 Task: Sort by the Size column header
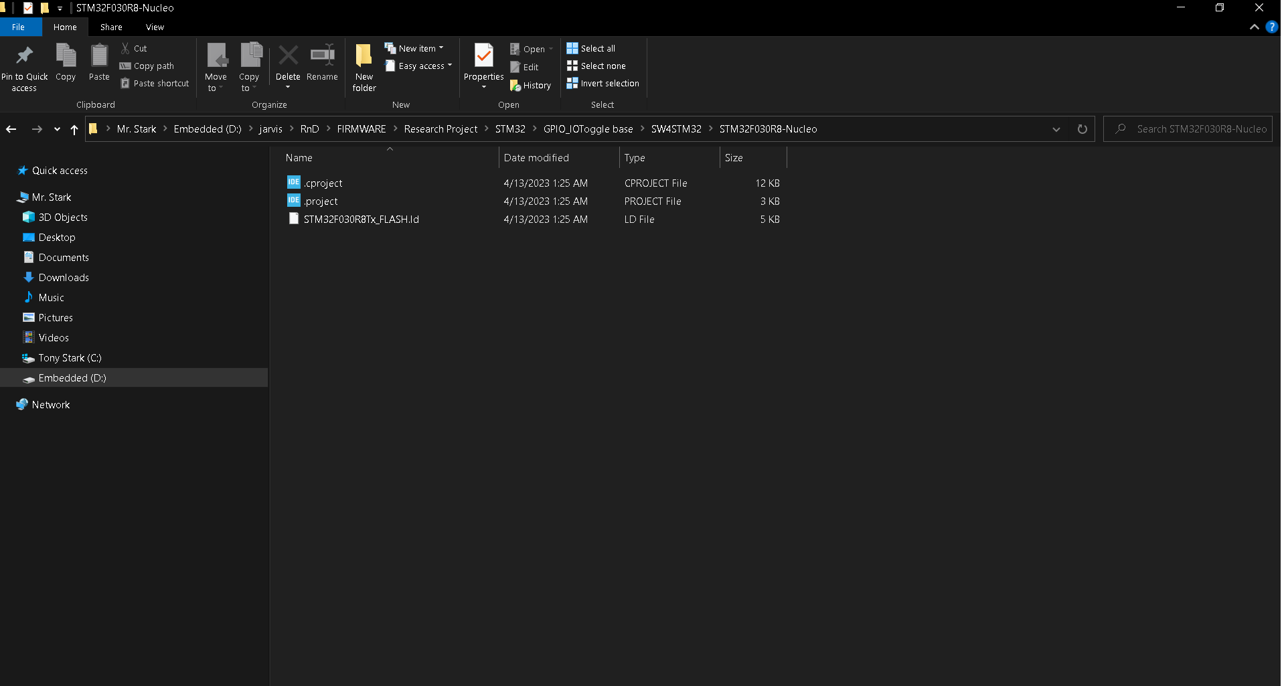(753, 158)
